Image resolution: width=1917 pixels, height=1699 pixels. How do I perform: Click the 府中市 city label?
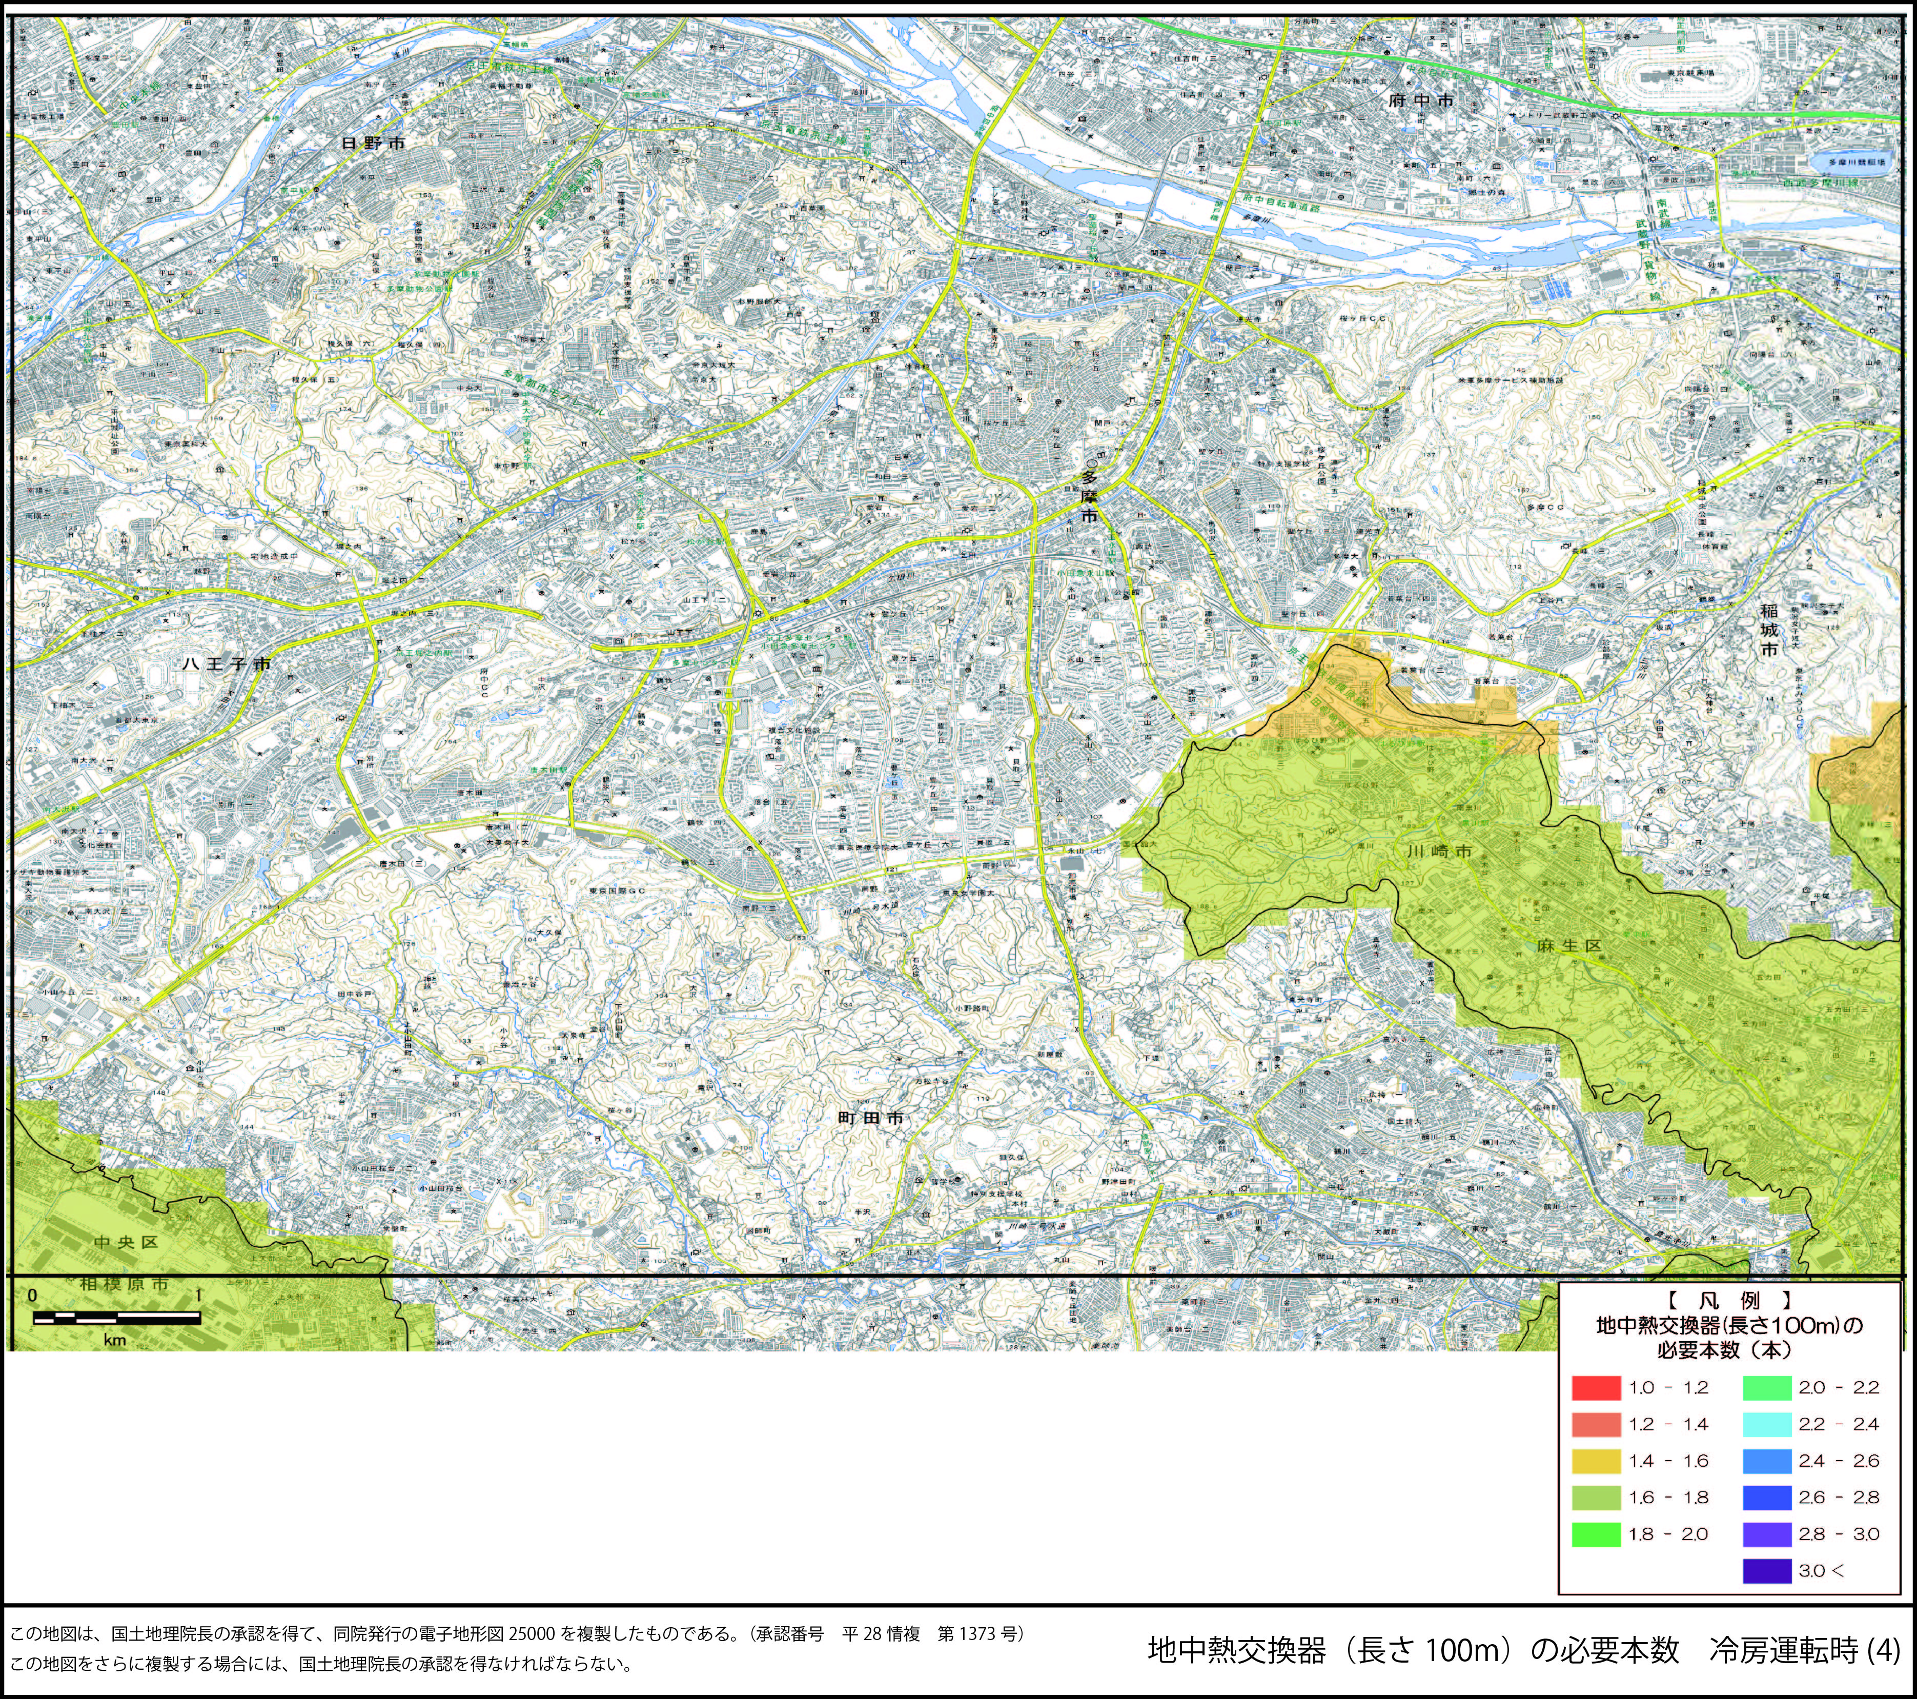[x=1421, y=100]
